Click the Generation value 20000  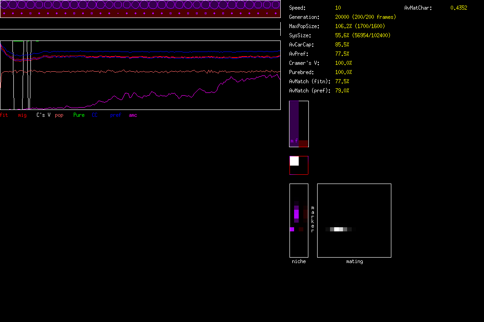click(x=344, y=17)
